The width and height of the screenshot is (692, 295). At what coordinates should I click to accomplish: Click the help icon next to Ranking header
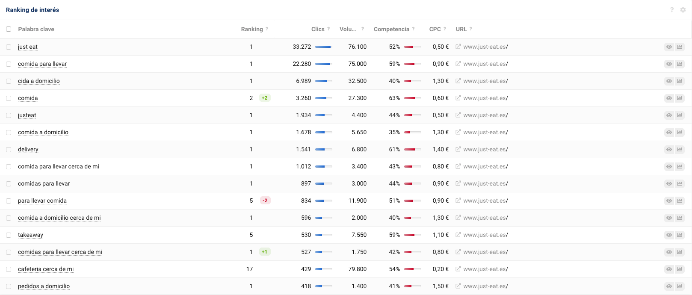(x=267, y=29)
